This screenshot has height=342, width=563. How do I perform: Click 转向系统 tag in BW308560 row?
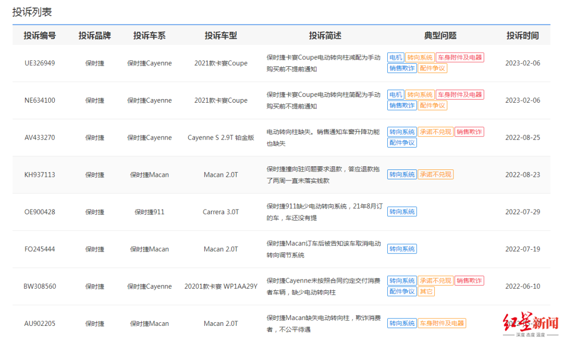point(402,280)
